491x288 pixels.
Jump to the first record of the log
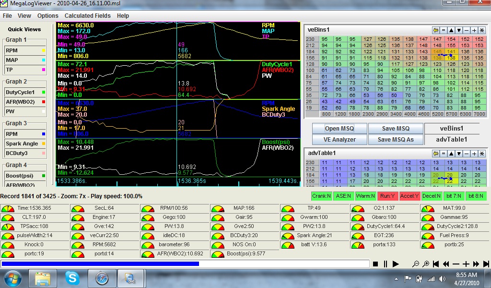click(436, 264)
